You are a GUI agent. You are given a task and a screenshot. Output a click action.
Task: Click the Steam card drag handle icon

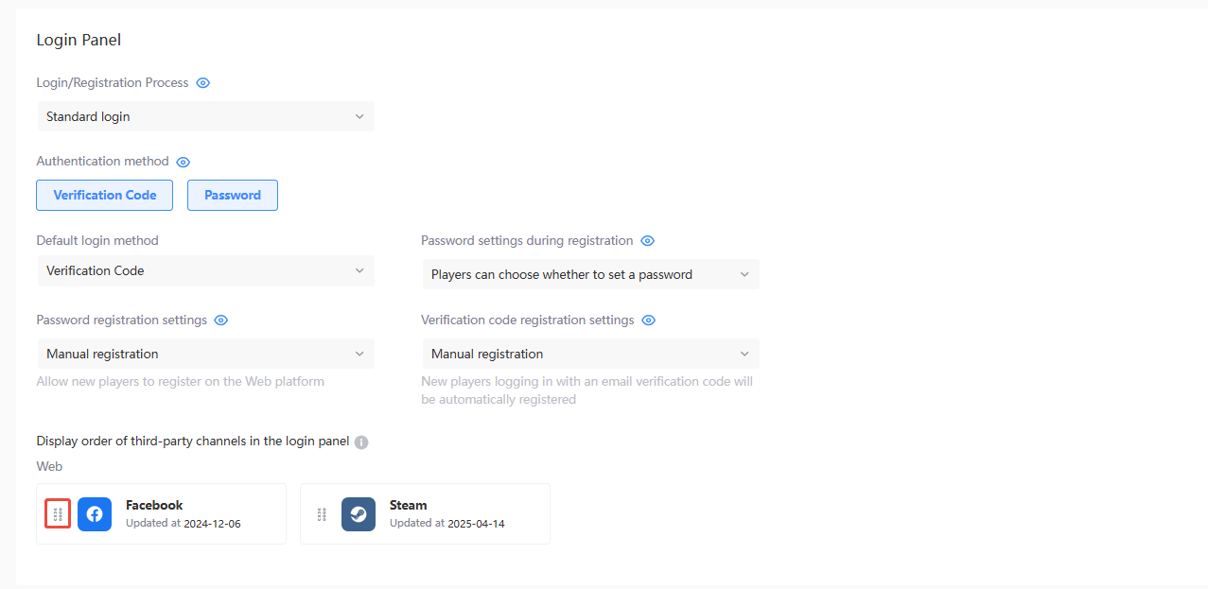click(x=322, y=514)
